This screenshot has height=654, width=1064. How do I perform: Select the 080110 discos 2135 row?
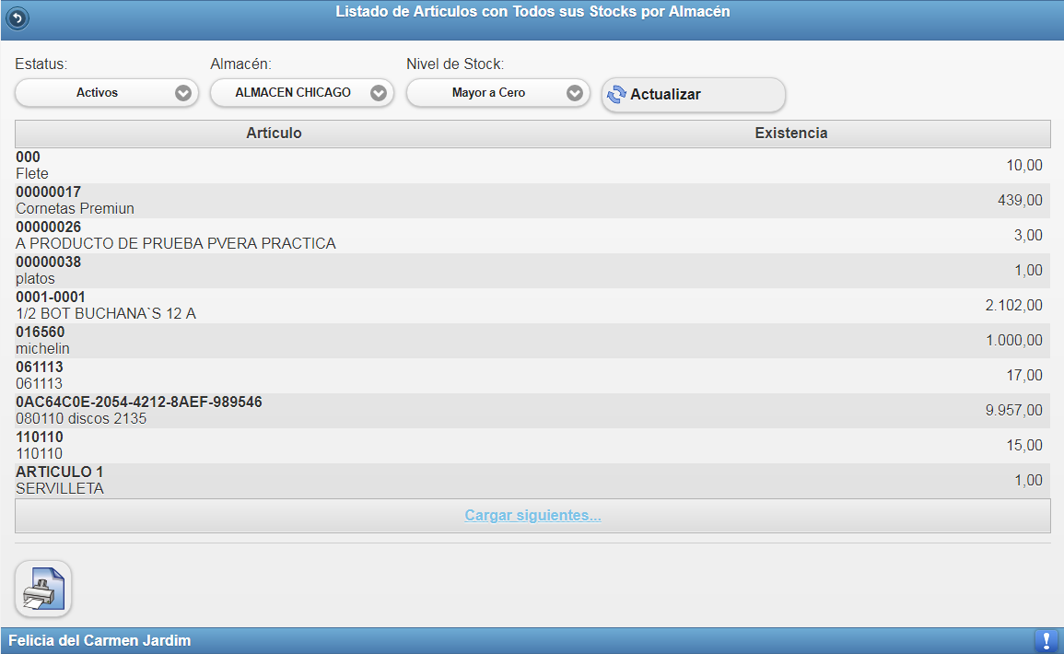tap(532, 411)
